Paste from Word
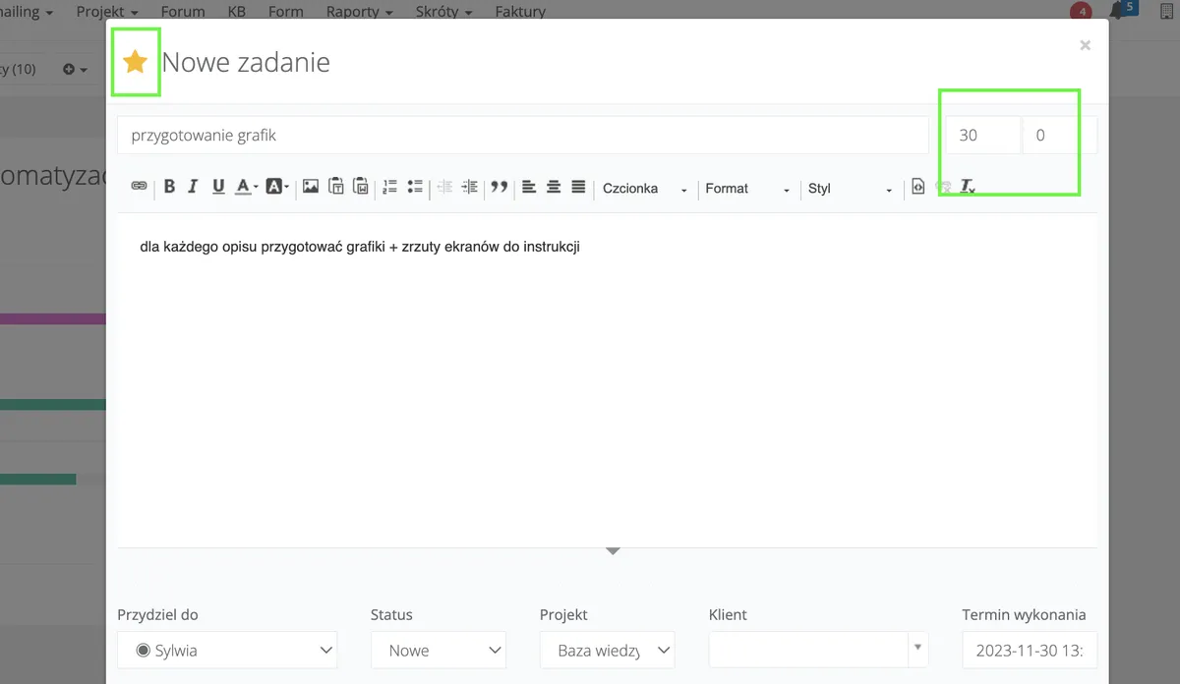The width and height of the screenshot is (1180, 684). pos(361,187)
